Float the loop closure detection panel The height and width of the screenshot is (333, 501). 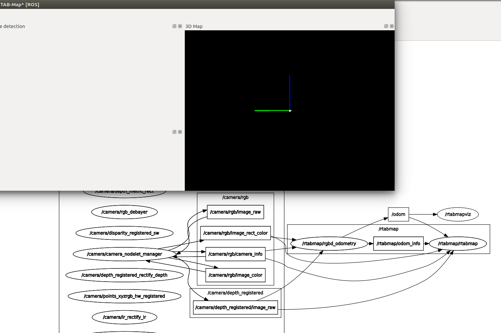[x=174, y=26]
